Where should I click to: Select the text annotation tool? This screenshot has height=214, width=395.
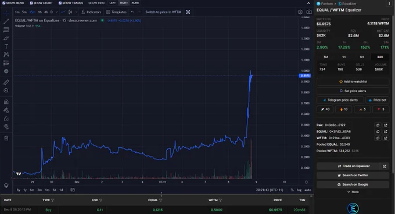pyautogui.click(x=6, y=46)
